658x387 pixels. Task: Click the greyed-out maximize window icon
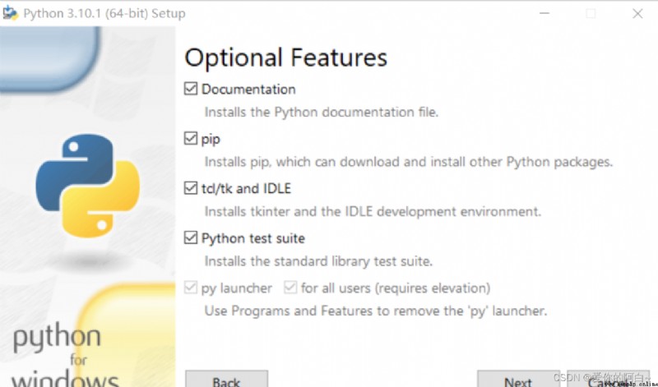coord(591,13)
